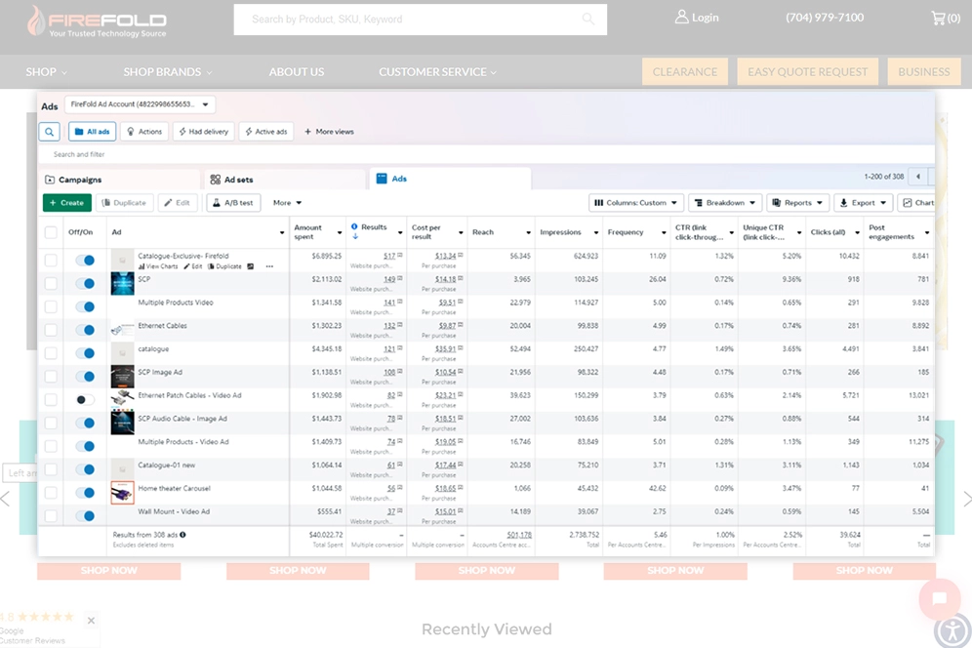Screen dimensions: 972x648
Task: Open the Amount spent column dropdown arrow
Action: [x=340, y=232]
